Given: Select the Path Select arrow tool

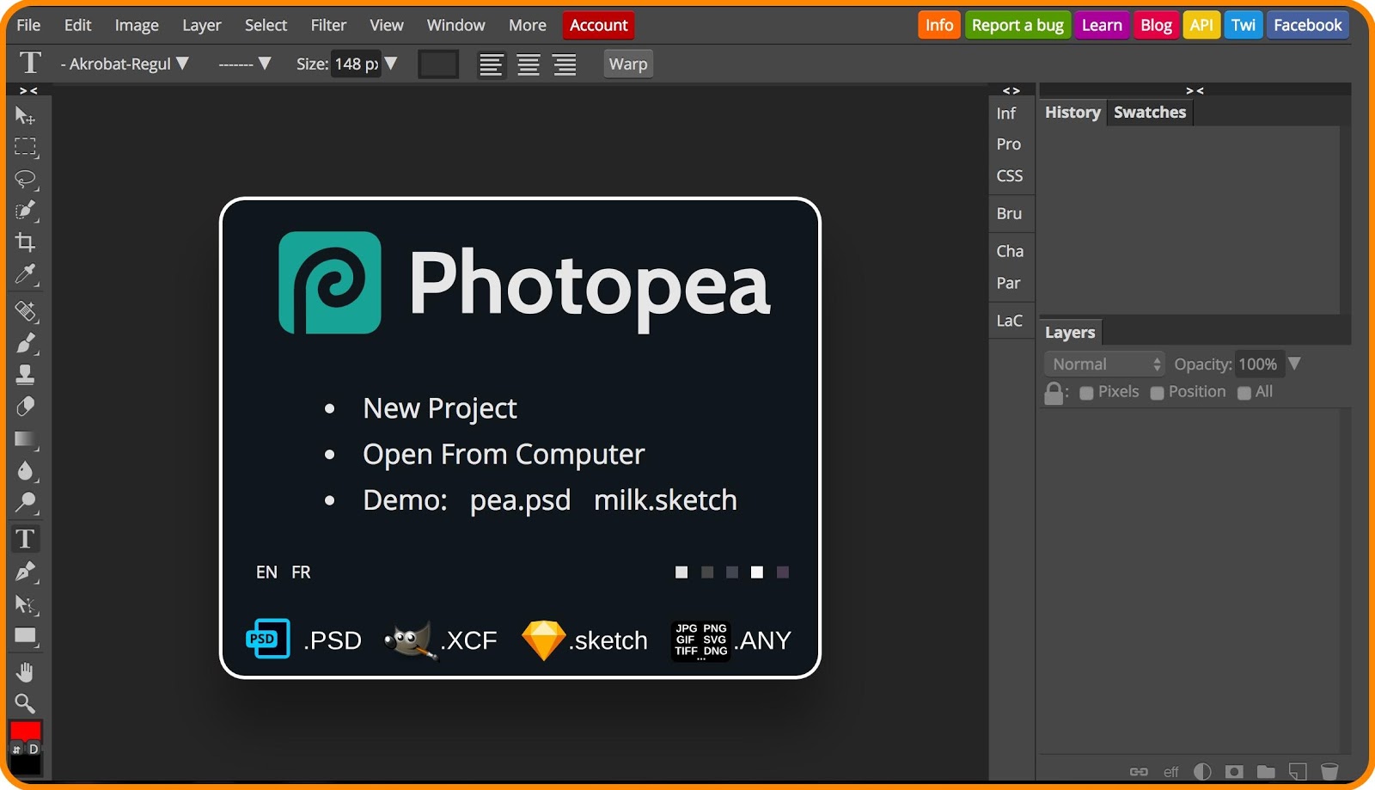Looking at the screenshot, I should 25,604.
